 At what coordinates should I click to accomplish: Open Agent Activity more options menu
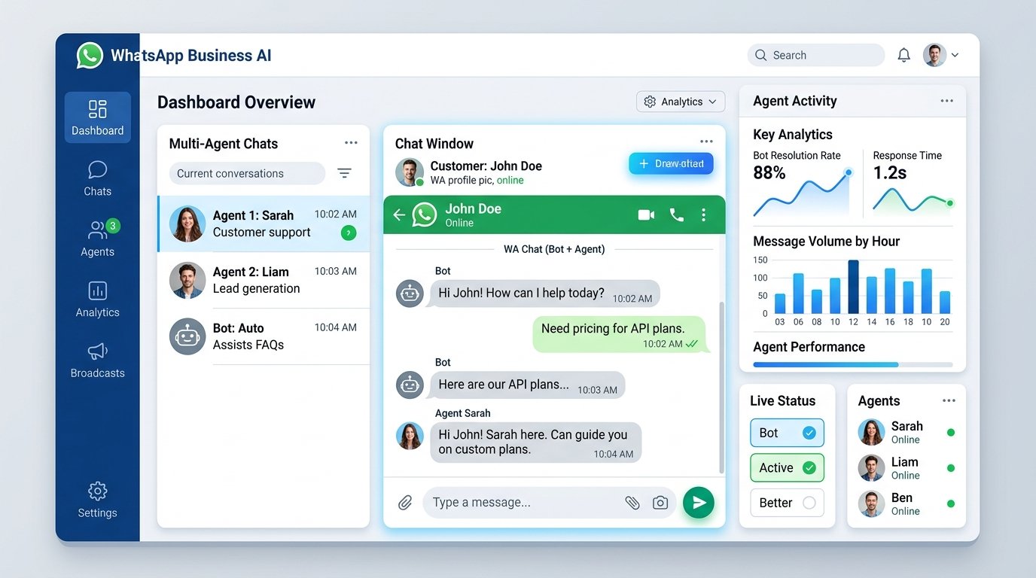tap(947, 101)
